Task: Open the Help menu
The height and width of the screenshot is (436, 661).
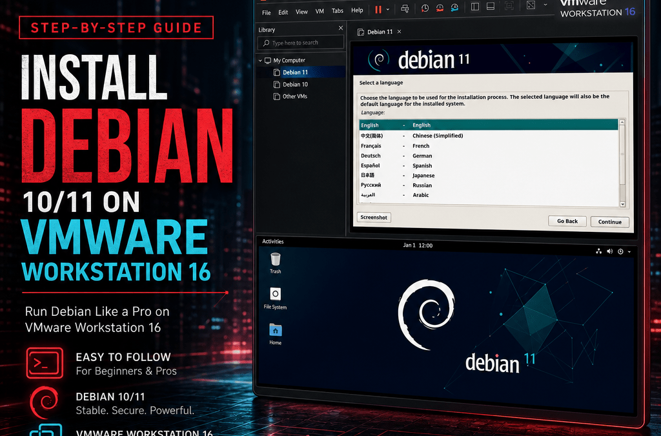Action: click(357, 10)
